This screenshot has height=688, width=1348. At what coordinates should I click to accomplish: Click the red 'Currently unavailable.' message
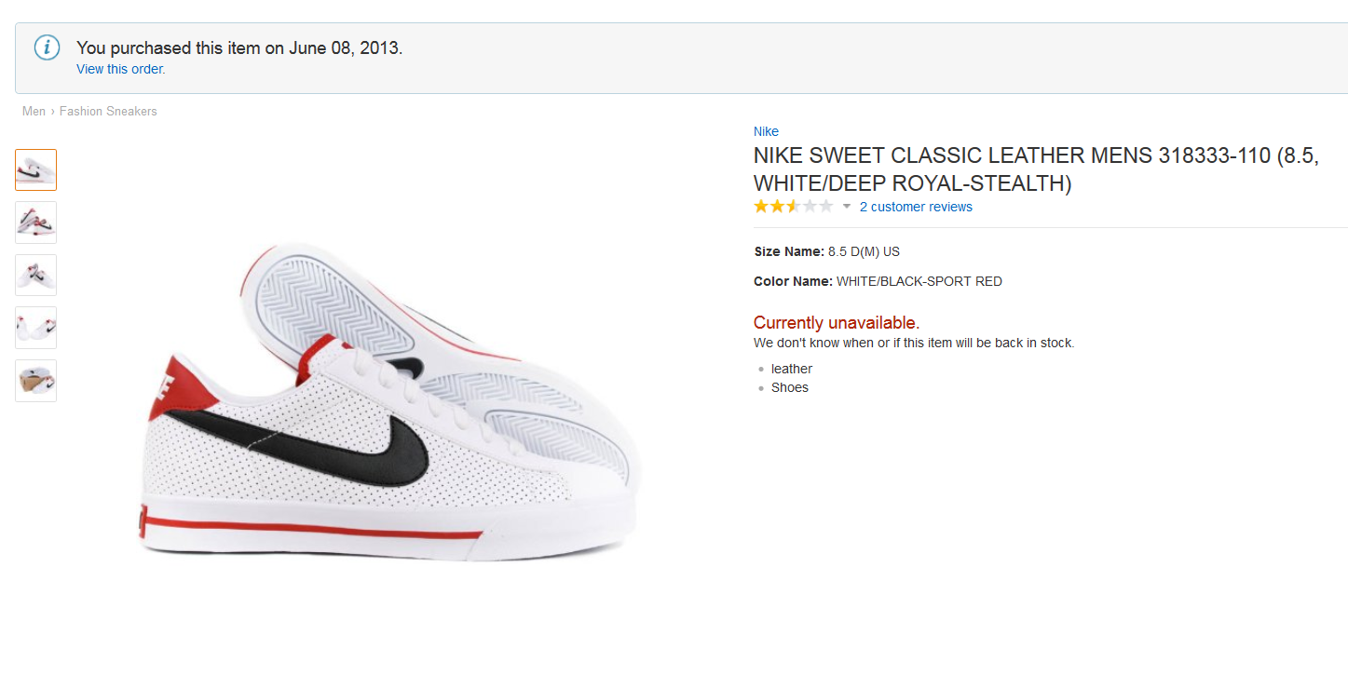[x=836, y=323]
